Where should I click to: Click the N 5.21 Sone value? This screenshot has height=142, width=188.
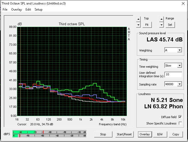[x=167, y=100]
